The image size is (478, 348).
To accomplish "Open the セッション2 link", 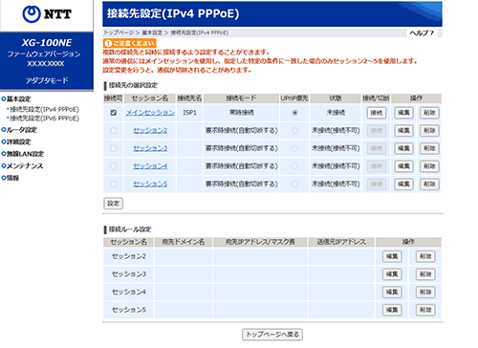I will click(150, 130).
